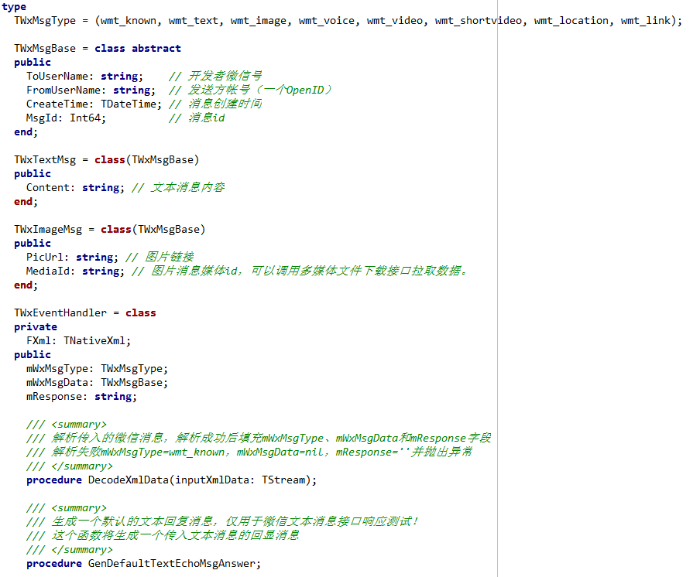
Task: Click the CreateTime field name
Action: click(x=57, y=104)
